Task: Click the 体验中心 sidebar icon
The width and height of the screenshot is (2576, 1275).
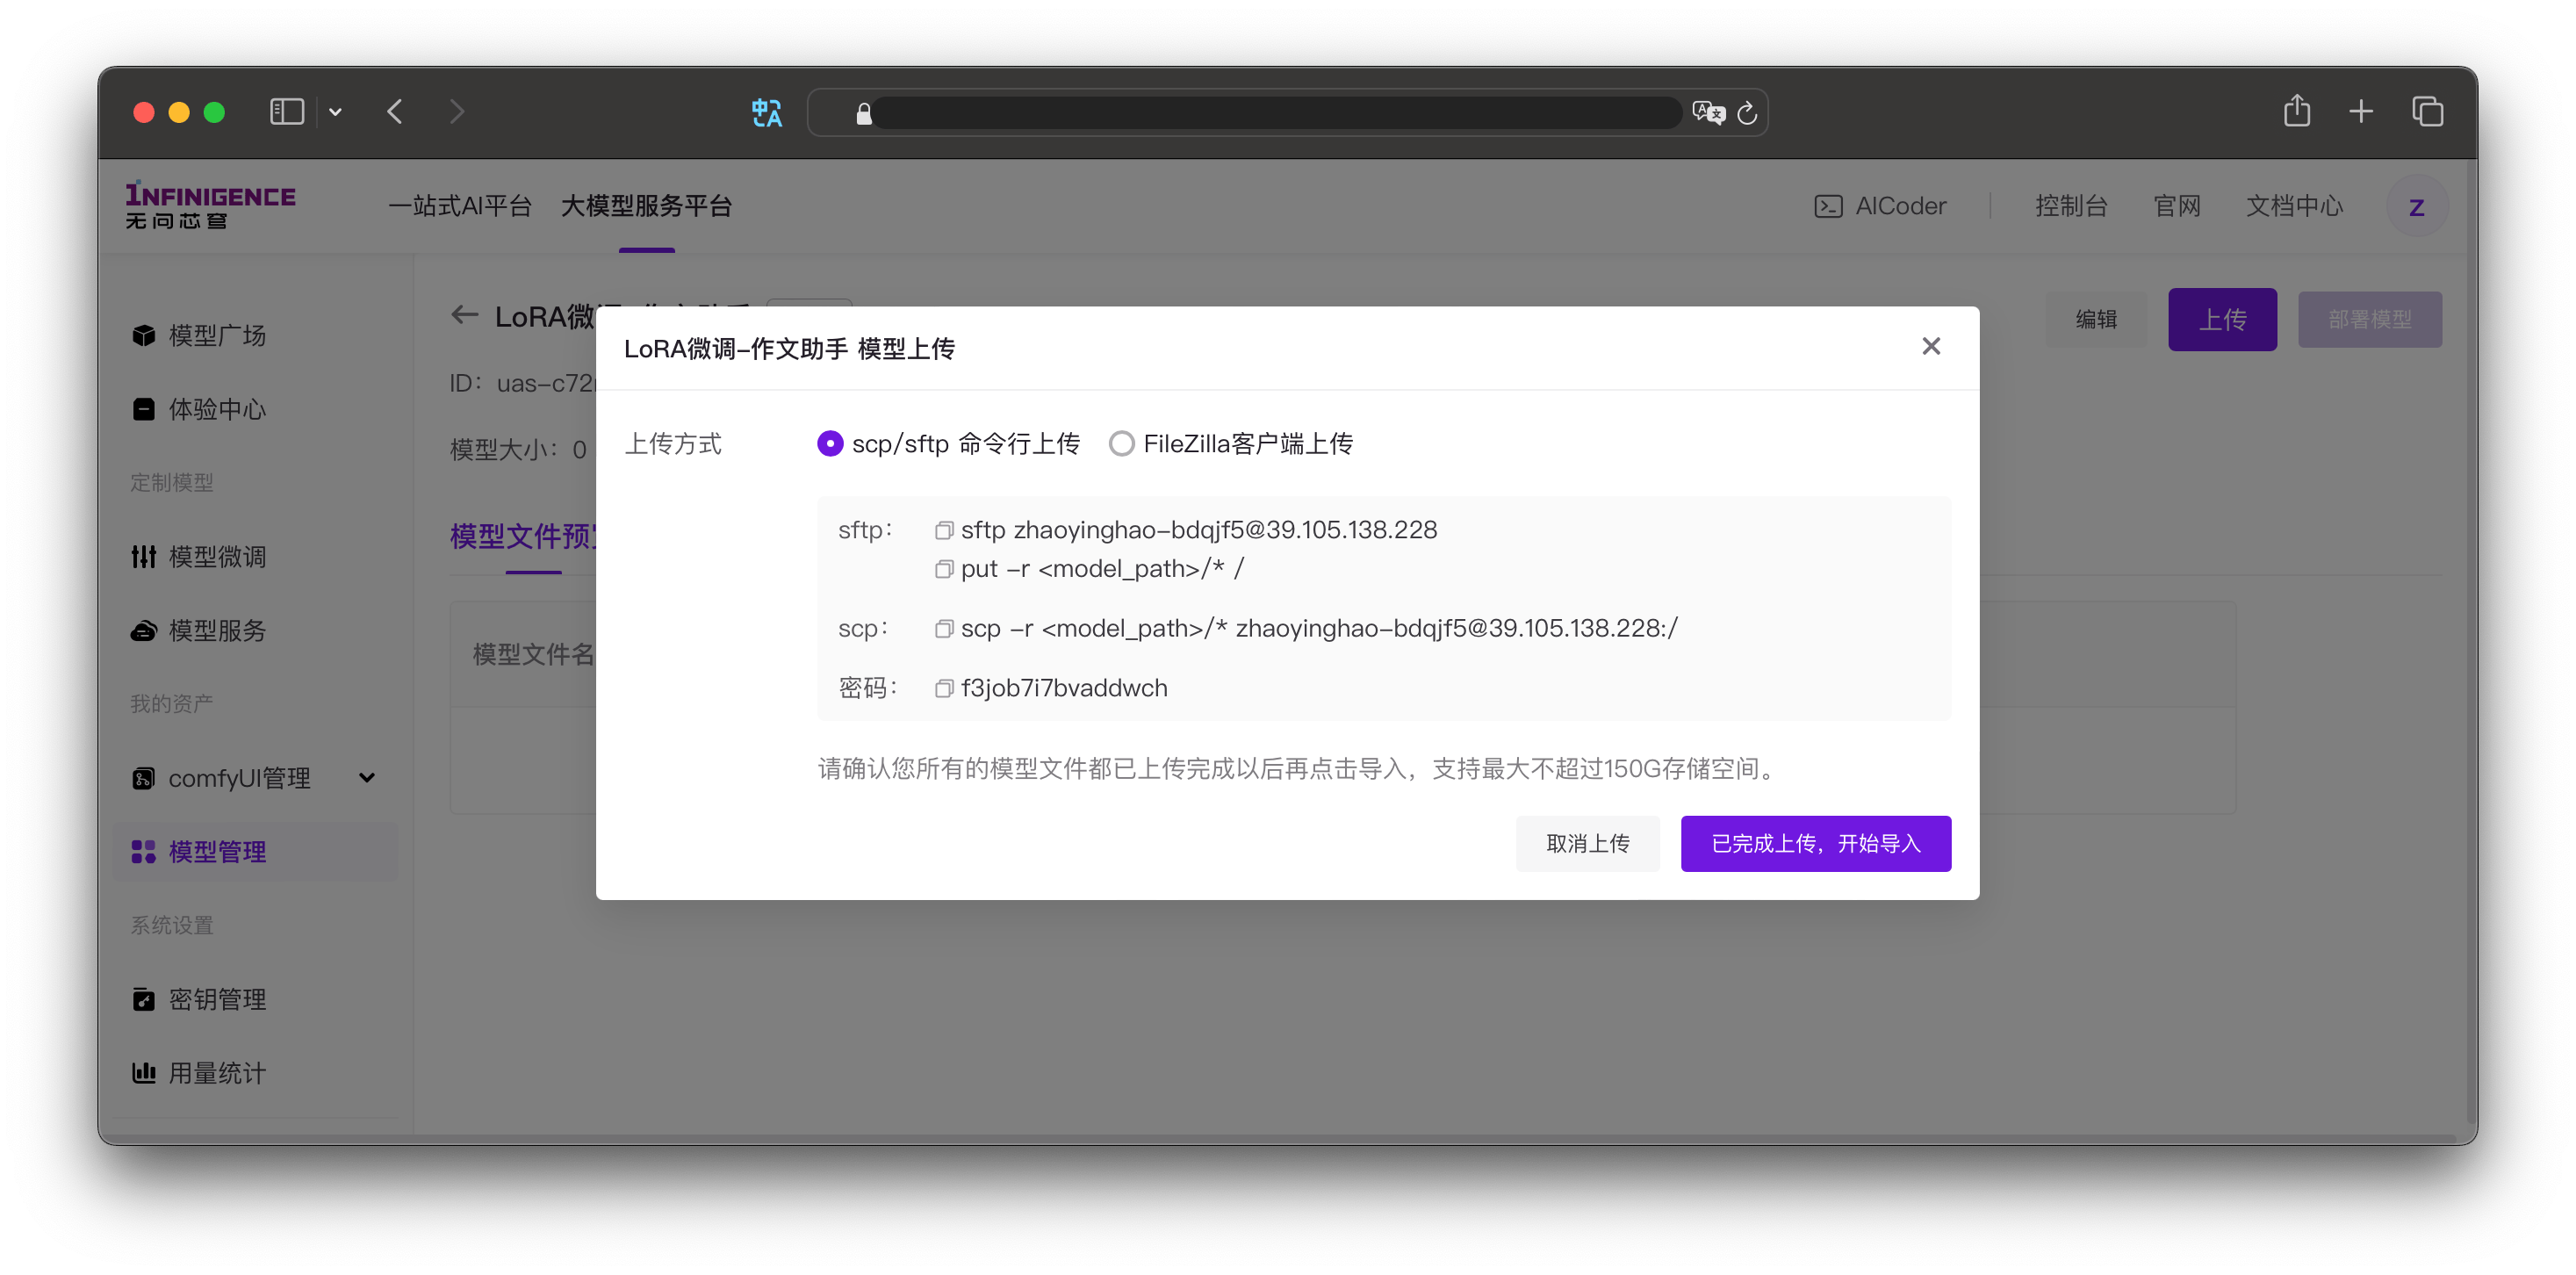Action: pyautogui.click(x=143, y=409)
